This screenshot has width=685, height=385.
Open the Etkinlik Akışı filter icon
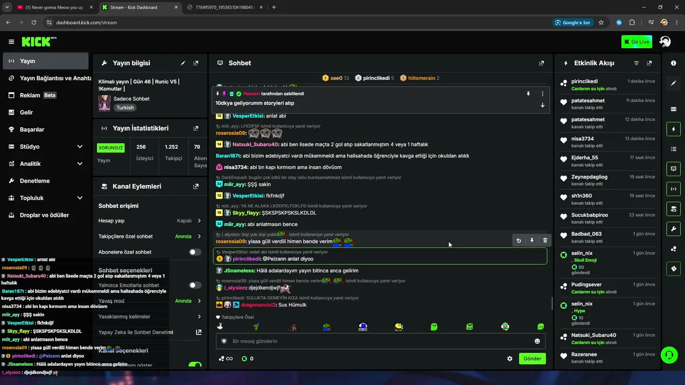pyautogui.click(x=636, y=63)
